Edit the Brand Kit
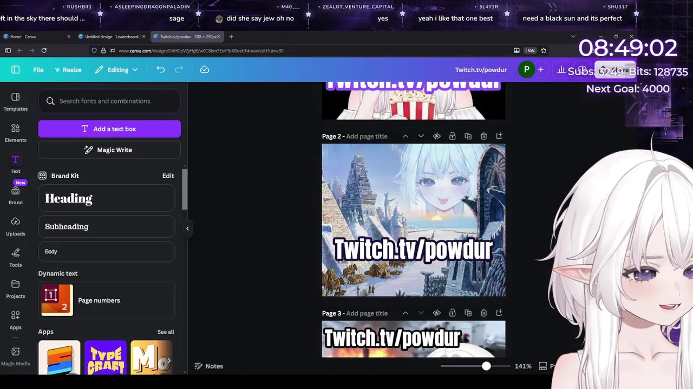Viewport: 693px width, 389px height. 168,176
